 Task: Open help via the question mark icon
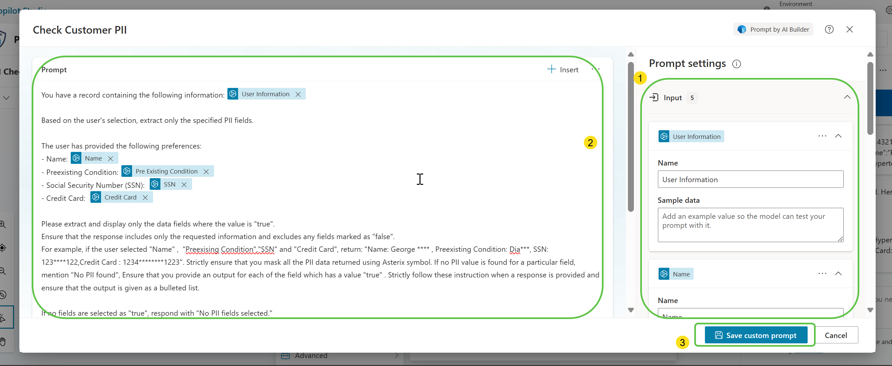coord(829,29)
